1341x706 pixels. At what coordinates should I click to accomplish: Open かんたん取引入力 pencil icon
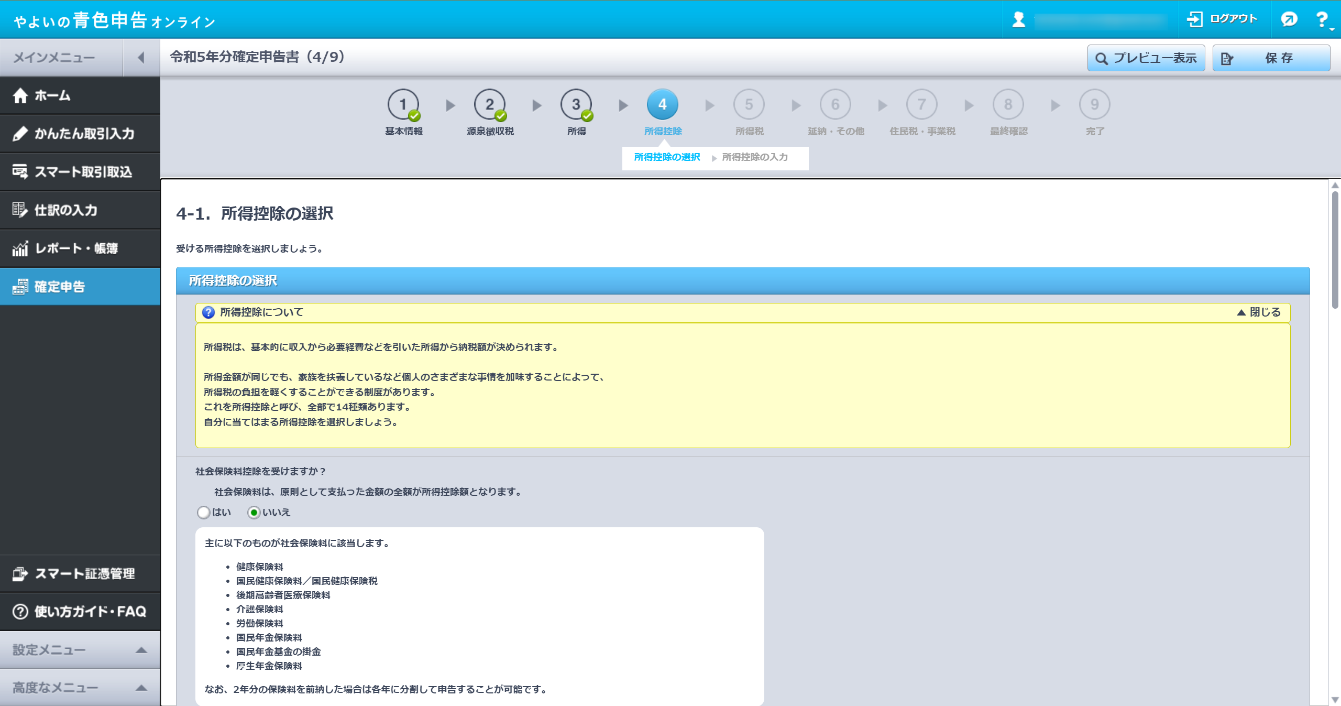click(20, 134)
